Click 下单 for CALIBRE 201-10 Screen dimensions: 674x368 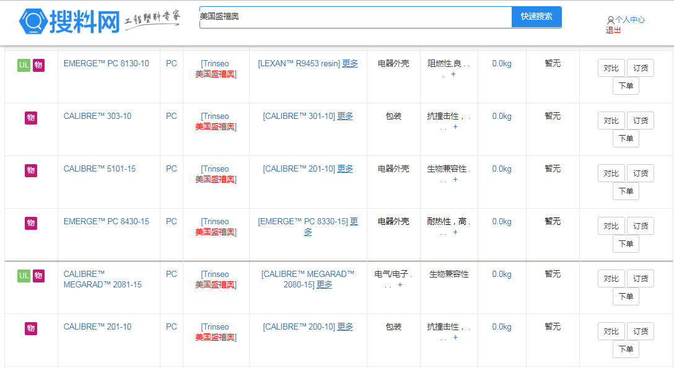tap(626, 349)
